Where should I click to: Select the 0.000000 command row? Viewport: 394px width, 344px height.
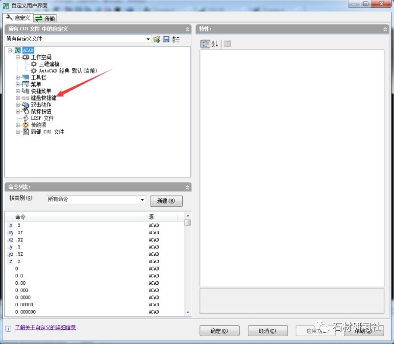(x=95, y=312)
